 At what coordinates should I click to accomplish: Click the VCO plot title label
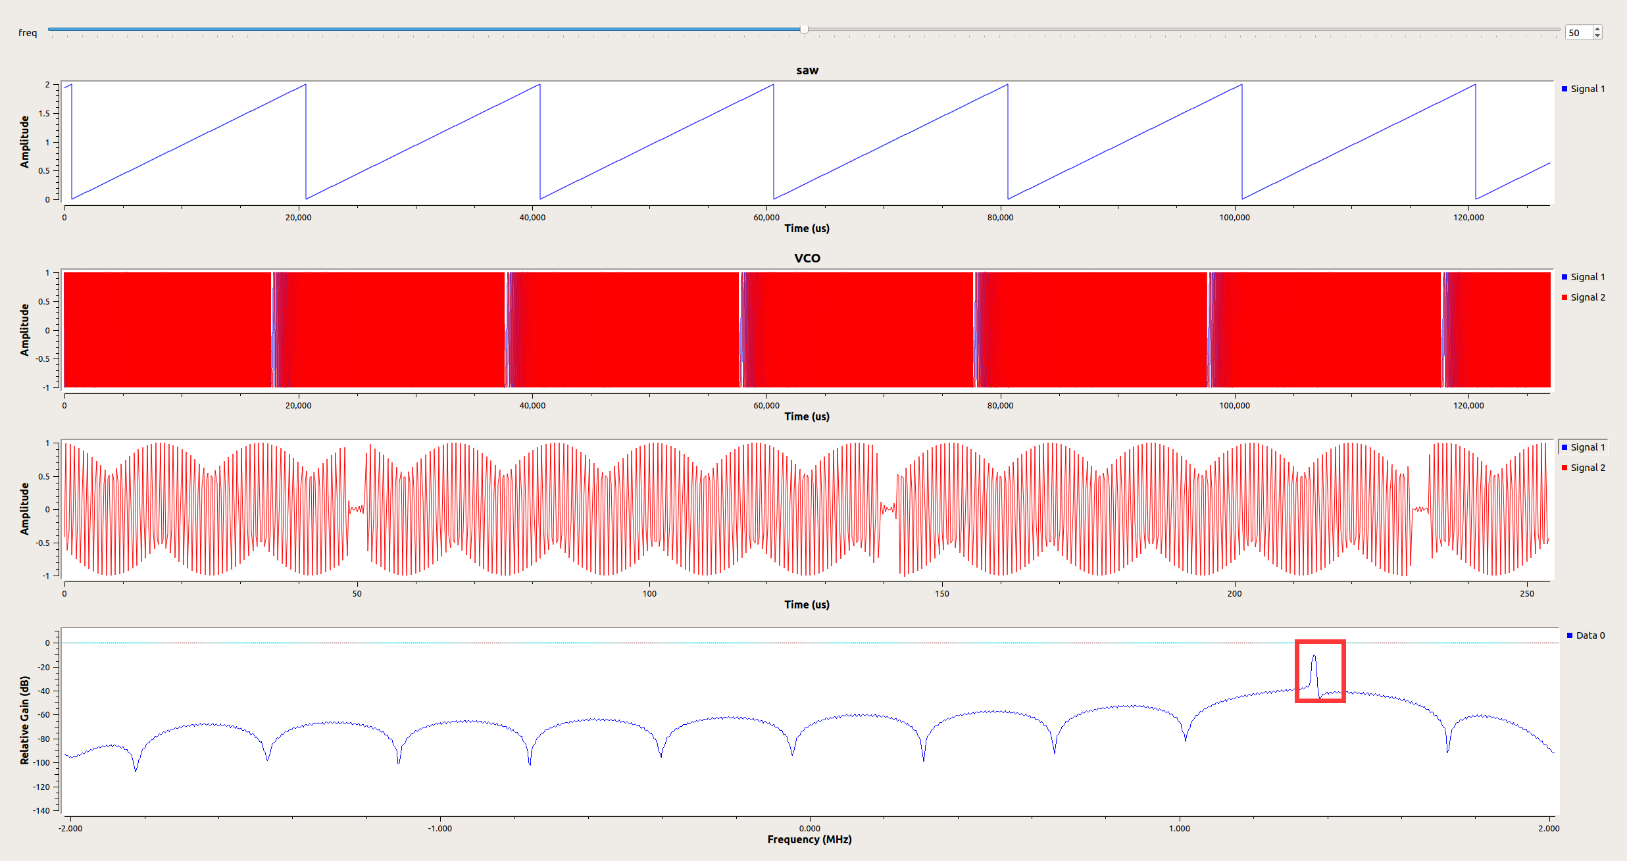click(807, 258)
